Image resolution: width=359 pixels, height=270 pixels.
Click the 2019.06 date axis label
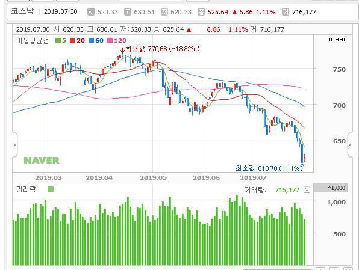[x=206, y=178]
